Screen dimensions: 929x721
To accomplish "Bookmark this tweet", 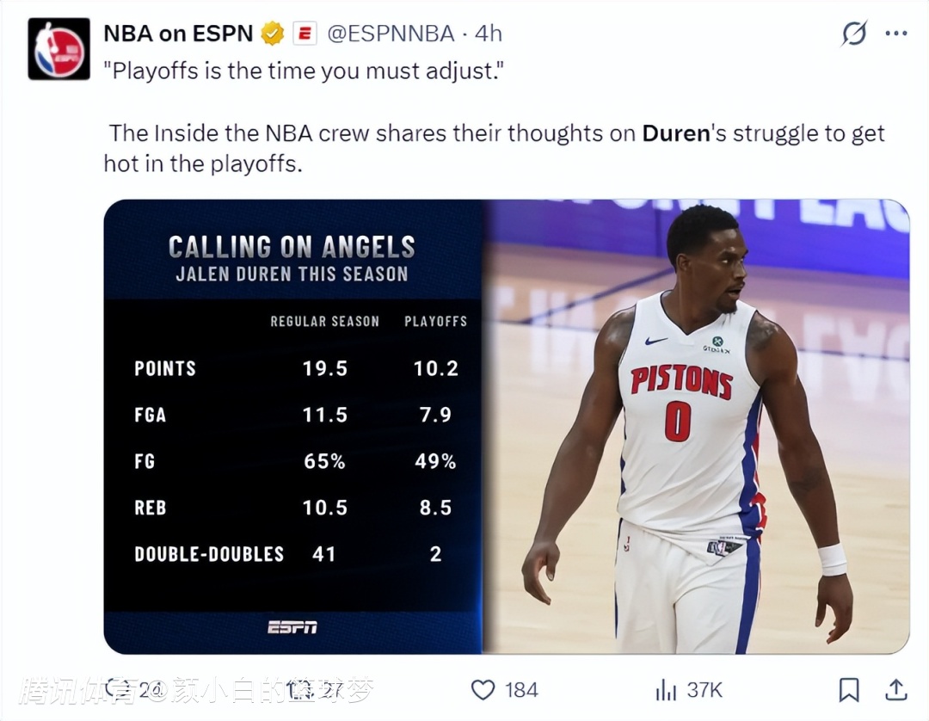I will pos(848,690).
